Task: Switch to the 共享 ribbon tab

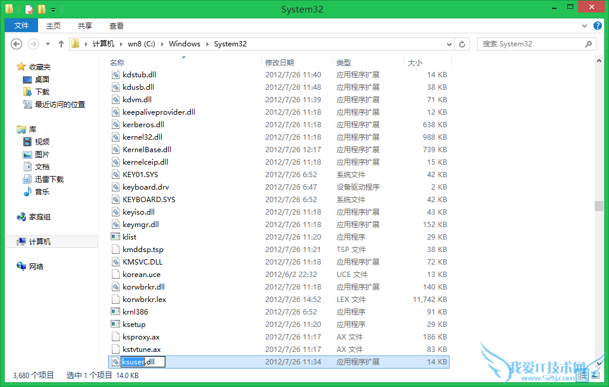Action: click(x=84, y=26)
